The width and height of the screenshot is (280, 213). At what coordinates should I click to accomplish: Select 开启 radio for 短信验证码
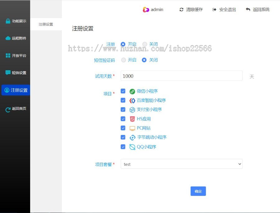click(124, 60)
